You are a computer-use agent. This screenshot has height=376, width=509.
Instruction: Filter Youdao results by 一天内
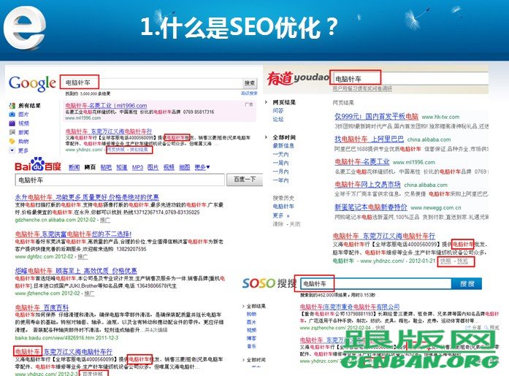coord(280,155)
